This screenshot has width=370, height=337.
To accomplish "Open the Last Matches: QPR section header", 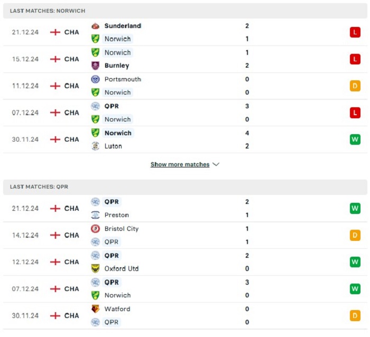I will click(185, 187).
